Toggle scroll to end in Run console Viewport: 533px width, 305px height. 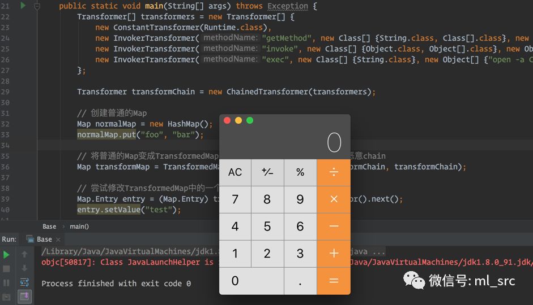click(24, 297)
